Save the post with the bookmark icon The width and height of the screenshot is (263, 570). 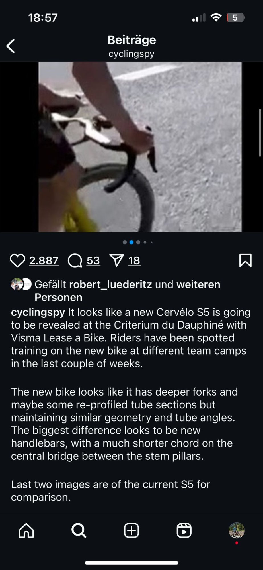click(x=245, y=260)
